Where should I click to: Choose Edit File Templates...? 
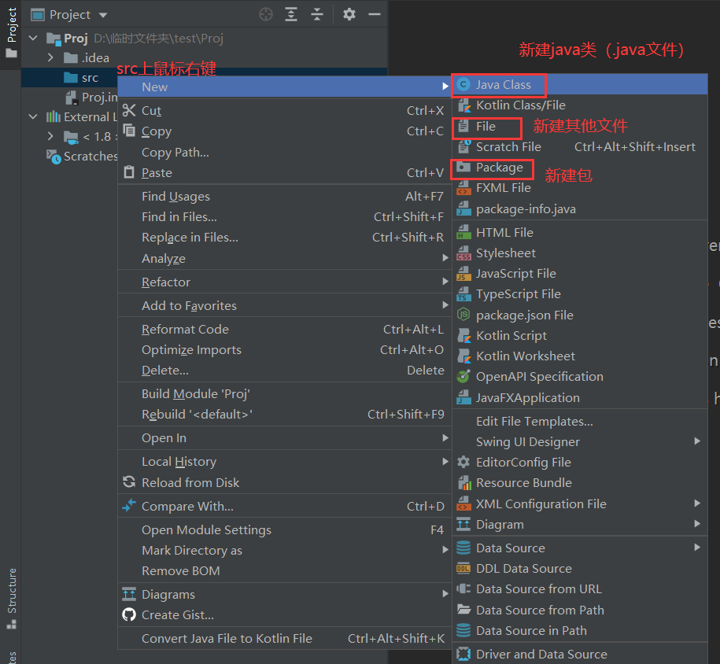pyautogui.click(x=580, y=421)
